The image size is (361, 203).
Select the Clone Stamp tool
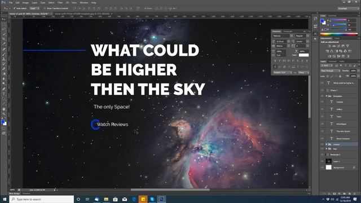point(4,59)
